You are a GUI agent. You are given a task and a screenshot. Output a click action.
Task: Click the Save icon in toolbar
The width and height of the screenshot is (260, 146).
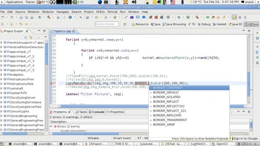coord(21,17)
